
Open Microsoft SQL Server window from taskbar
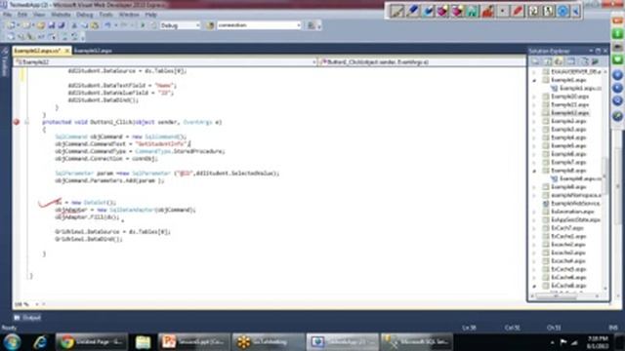(416, 342)
